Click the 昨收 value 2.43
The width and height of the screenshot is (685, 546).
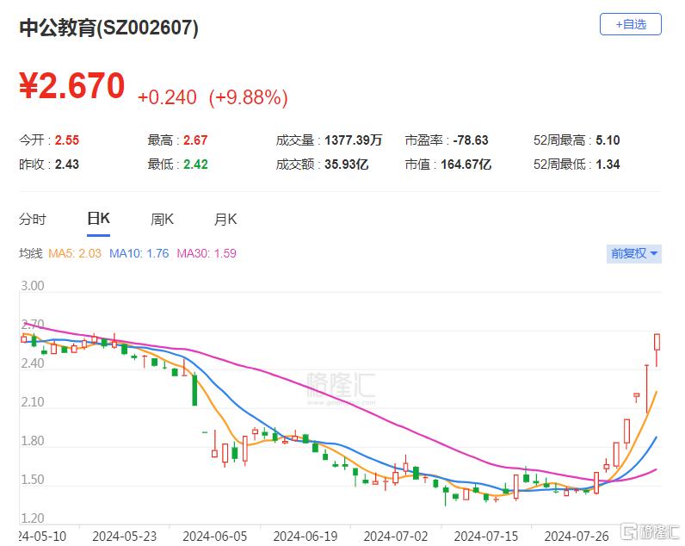click(67, 164)
